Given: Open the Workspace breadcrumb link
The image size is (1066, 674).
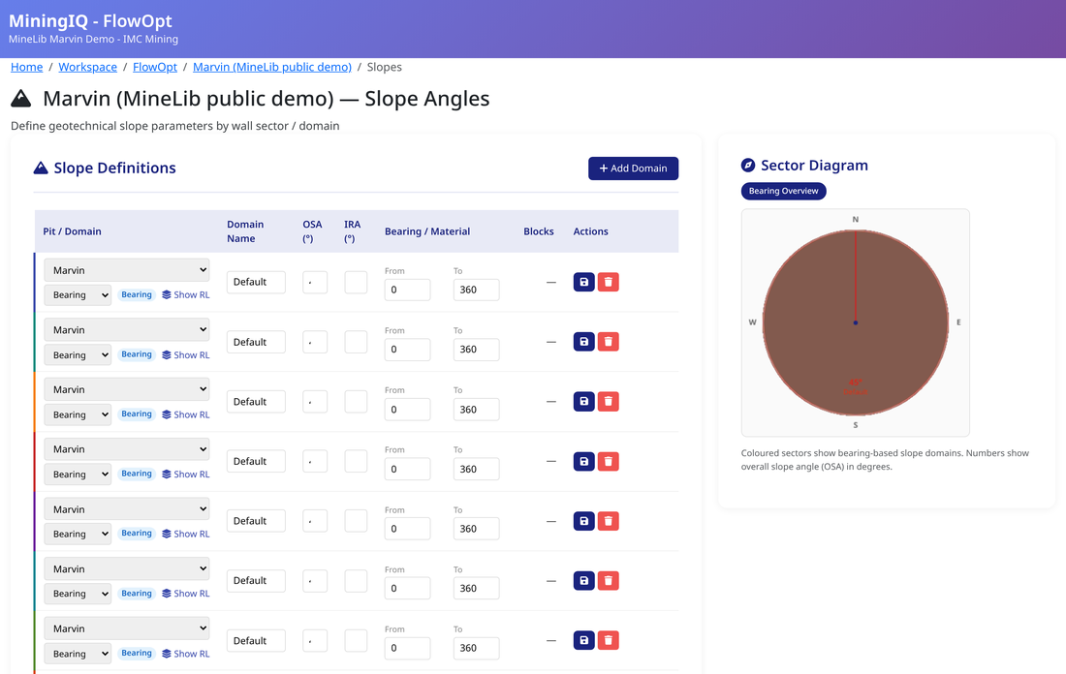Looking at the screenshot, I should 87,67.
